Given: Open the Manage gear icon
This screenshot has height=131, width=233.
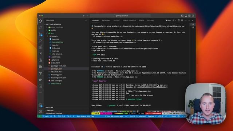Looking at the screenshot, I should (x=40, y=111).
